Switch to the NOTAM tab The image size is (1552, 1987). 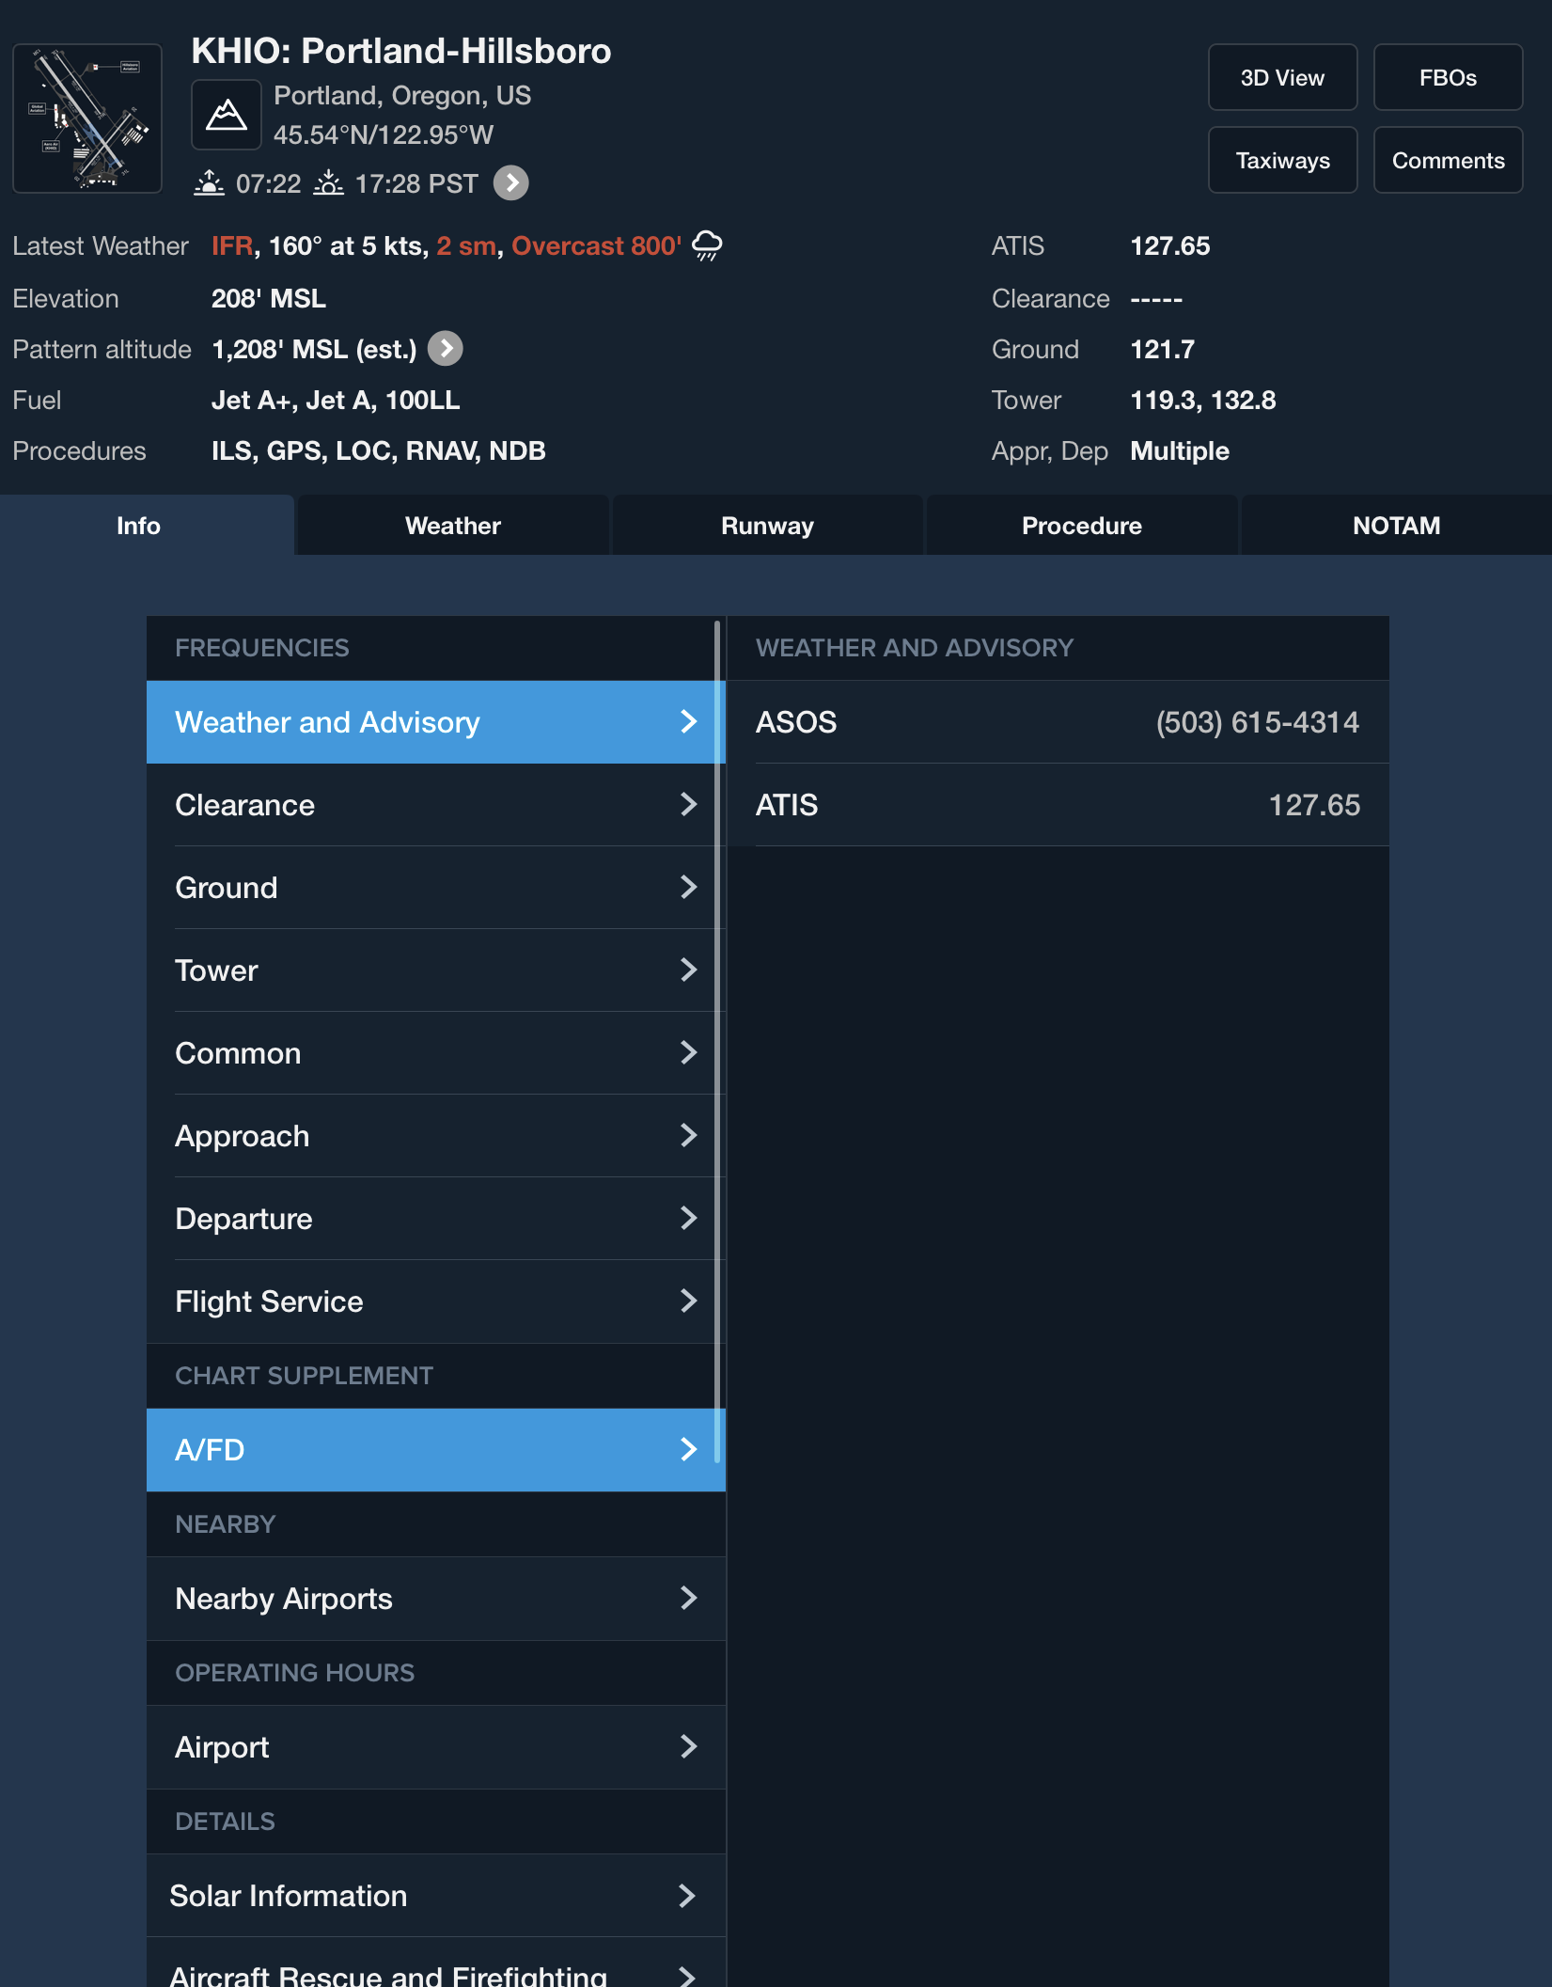coord(1396,526)
